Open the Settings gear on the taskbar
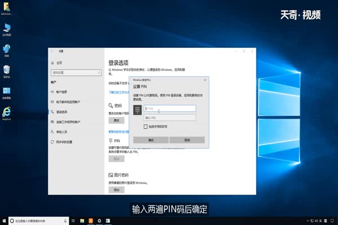This screenshot has height=225, width=338. click(99, 220)
